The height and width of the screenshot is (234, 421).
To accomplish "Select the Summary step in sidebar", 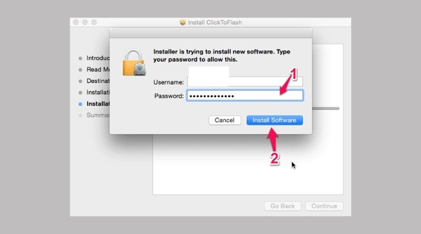I will (97, 115).
